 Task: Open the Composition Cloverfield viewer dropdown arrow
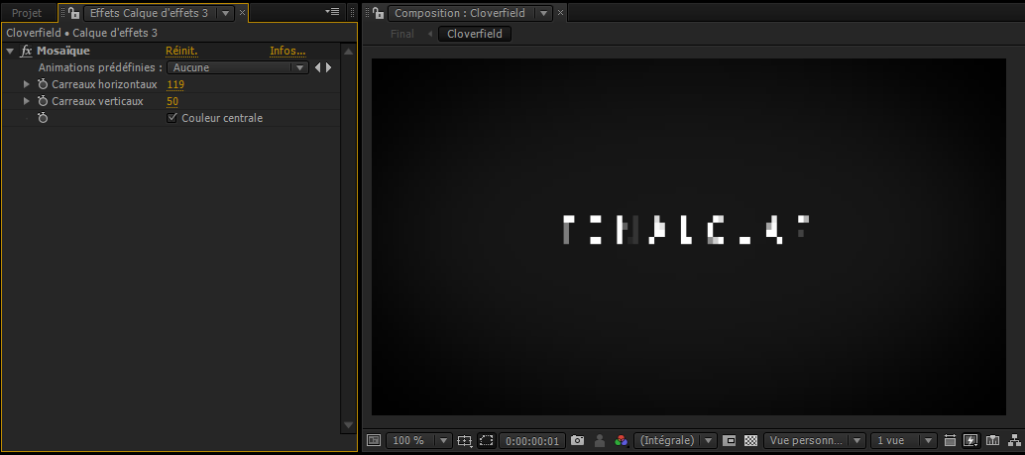pyautogui.click(x=544, y=13)
